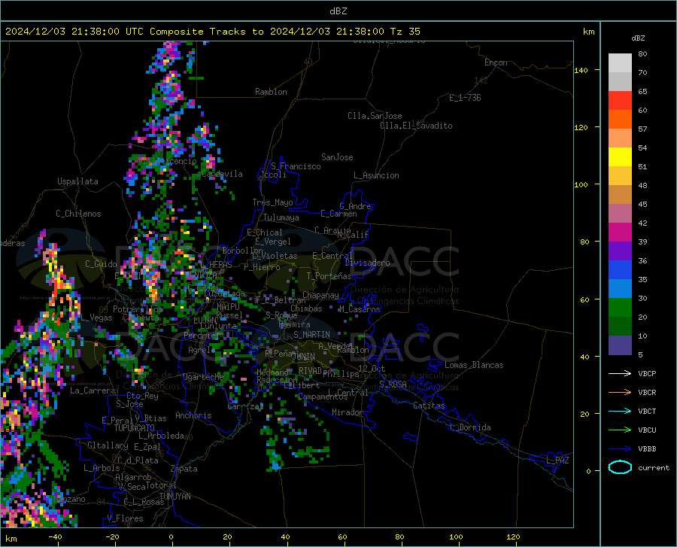Click the 'L_PAZ' map label
This screenshot has width=677, height=547.
pyautogui.click(x=558, y=460)
